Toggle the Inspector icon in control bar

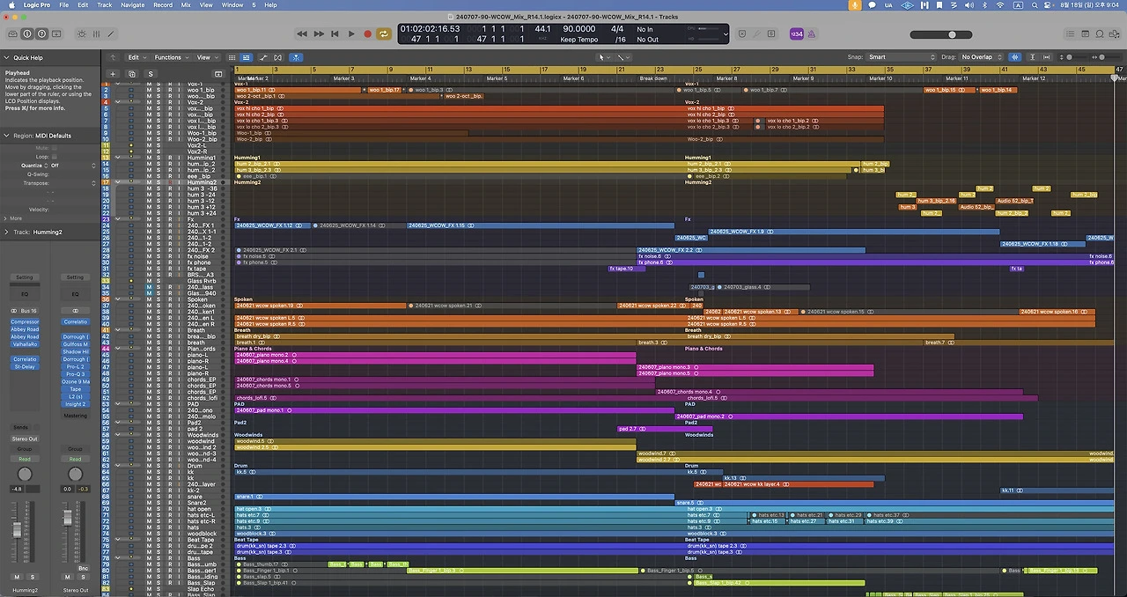(x=27, y=34)
